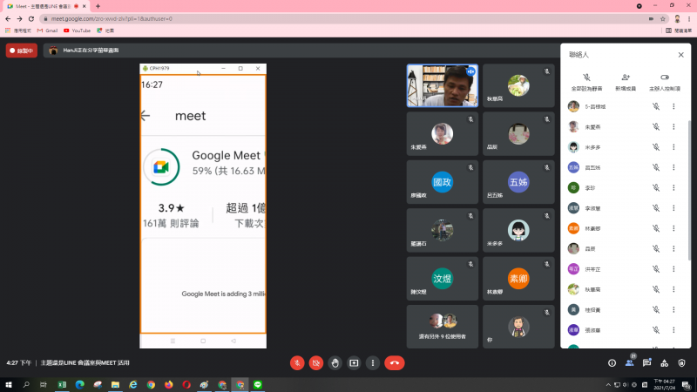The height and width of the screenshot is (392, 697).
Task: Open Excel from the taskbar
Action: click(x=62, y=385)
